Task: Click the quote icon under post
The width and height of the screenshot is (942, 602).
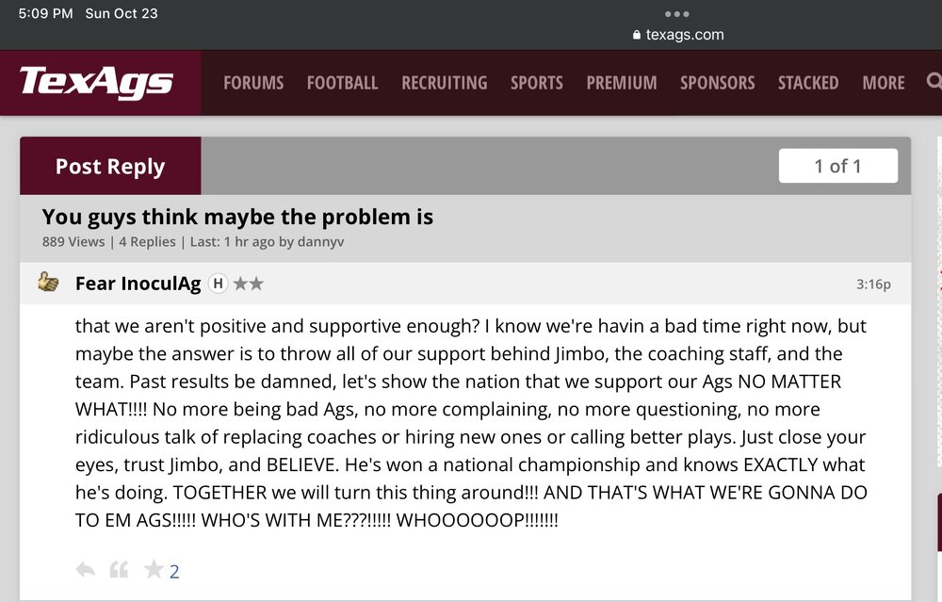Action: [x=119, y=570]
